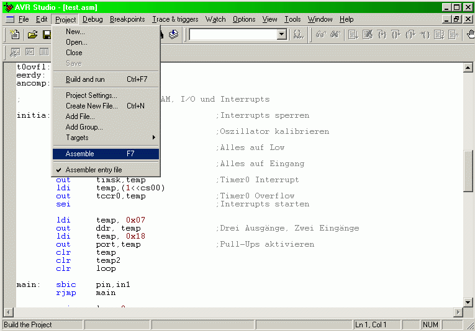Open the Trace & triggers menu
Screen dimensions: 475x331
[x=175, y=19]
